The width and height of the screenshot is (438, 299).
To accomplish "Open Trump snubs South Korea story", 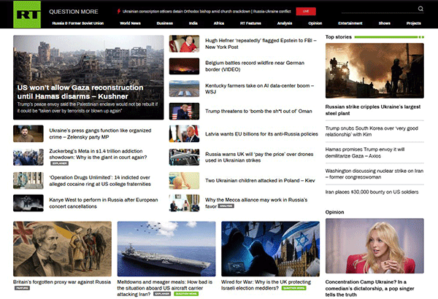I will [x=372, y=131].
